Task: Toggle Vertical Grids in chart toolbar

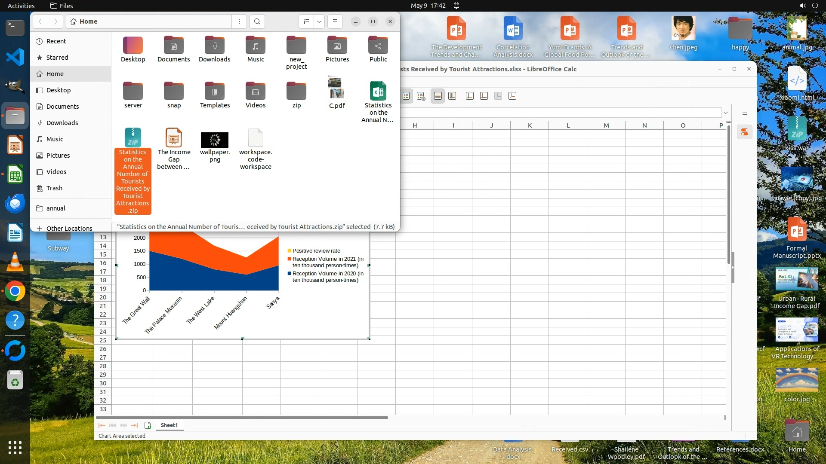Action: [x=452, y=96]
